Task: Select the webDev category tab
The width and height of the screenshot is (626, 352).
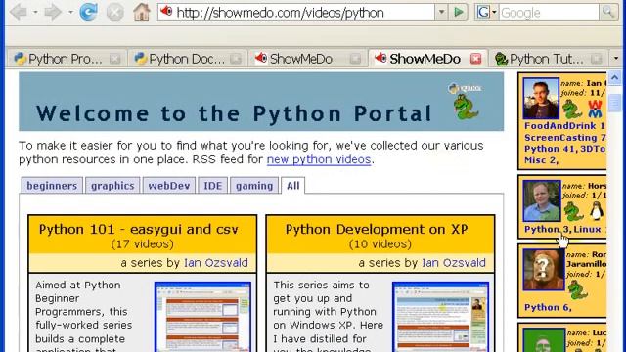Action: coord(169,186)
